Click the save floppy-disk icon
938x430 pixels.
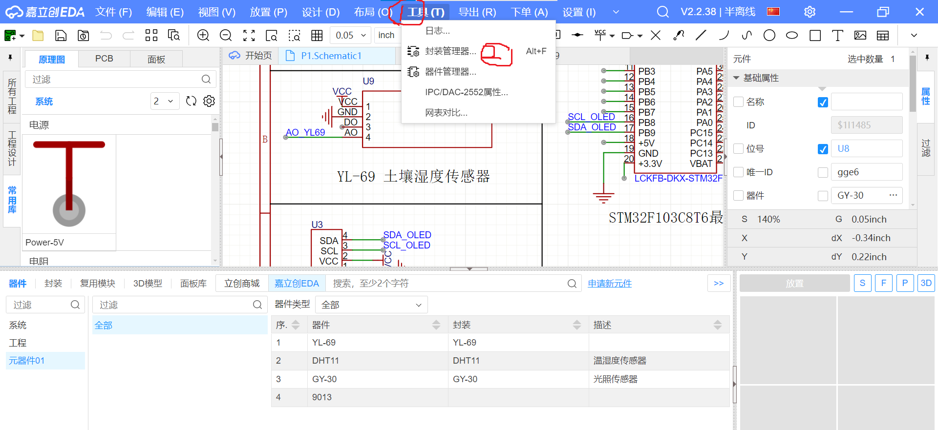(61, 35)
